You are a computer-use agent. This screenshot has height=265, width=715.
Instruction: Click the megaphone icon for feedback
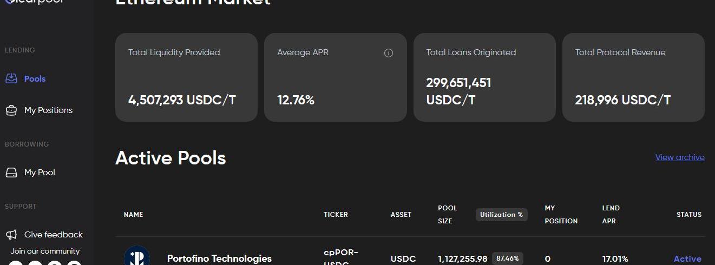click(11, 235)
